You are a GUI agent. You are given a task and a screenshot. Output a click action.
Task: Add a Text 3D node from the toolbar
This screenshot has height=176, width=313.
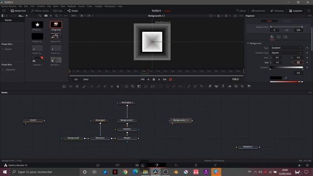[223, 87]
